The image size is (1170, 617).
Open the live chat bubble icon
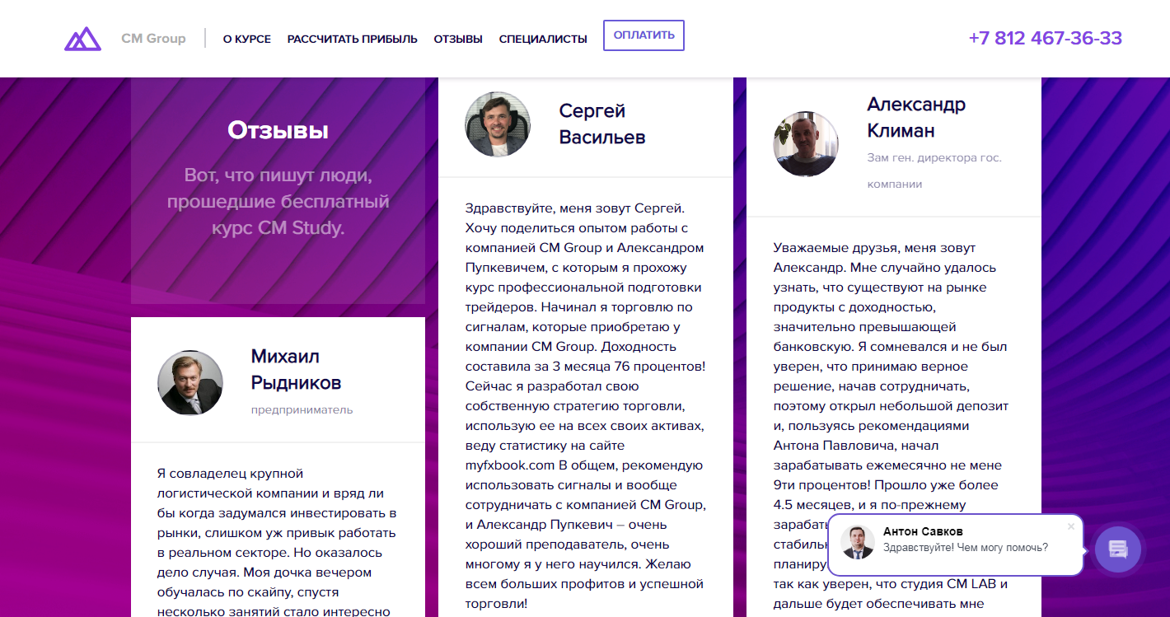[x=1118, y=549]
